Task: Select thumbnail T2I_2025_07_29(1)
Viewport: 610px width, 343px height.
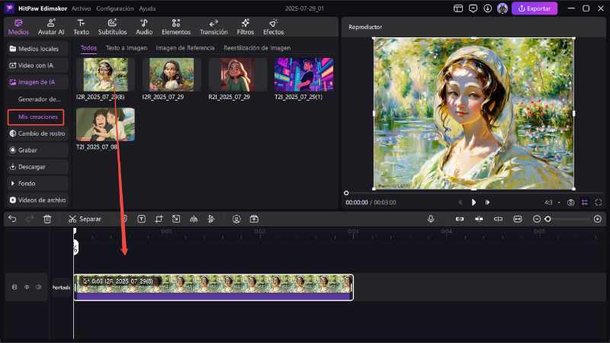Action: click(x=303, y=75)
